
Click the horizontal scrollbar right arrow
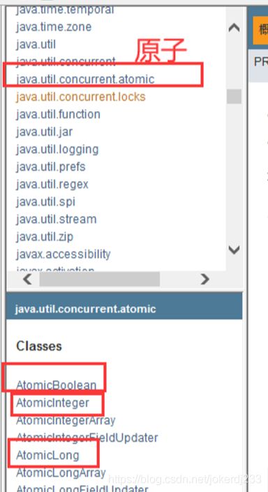pos(204,279)
